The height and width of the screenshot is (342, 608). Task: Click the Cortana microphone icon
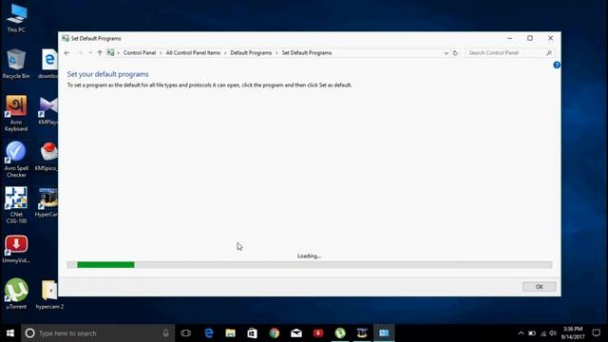(x=166, y=333)
